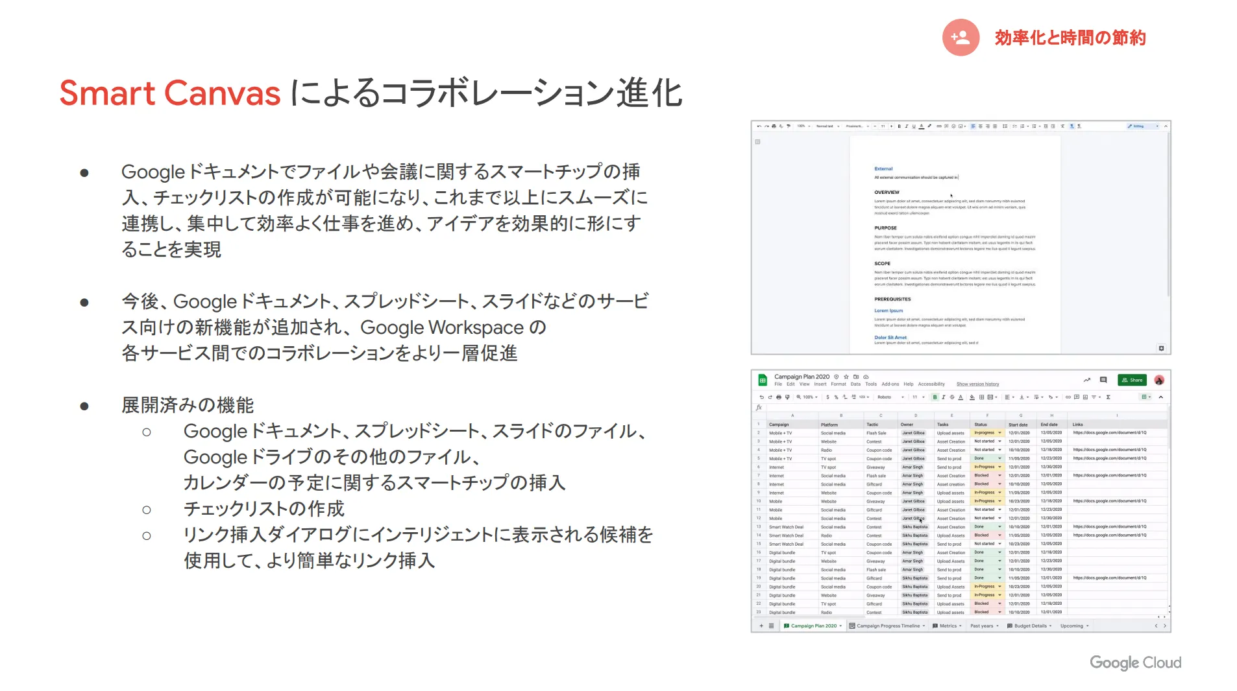Open the Sheets zoom 100% dropdown
The image size is (1237, 691).
(810, 397)
